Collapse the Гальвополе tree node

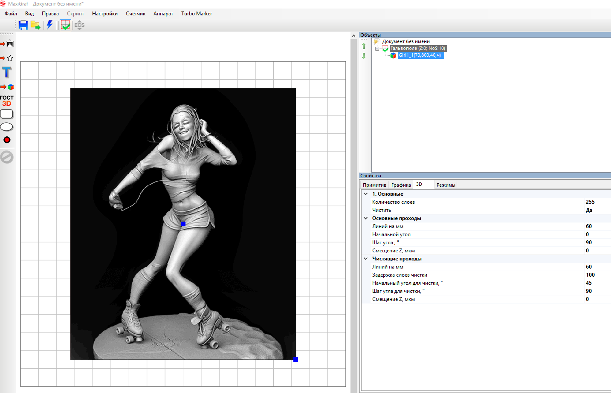[377, 49]
